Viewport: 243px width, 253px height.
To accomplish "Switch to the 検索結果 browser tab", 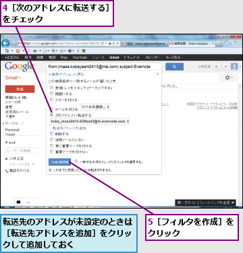I will pos(191,44).
